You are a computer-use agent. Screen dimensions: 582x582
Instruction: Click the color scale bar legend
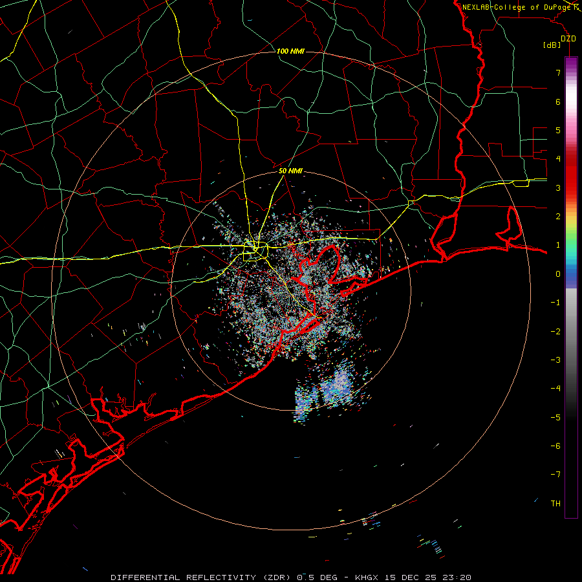(571, 287)
